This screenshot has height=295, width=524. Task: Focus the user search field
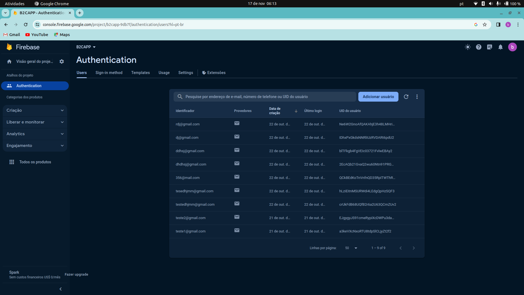[x=265, y=97]
